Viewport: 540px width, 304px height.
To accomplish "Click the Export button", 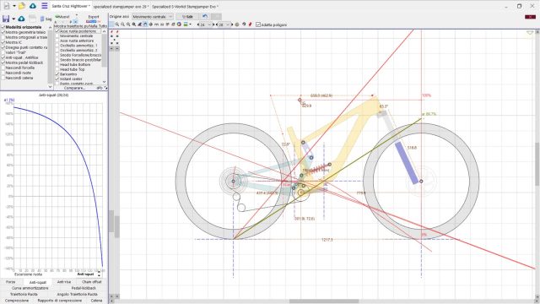I will click(x=94, y=17).
